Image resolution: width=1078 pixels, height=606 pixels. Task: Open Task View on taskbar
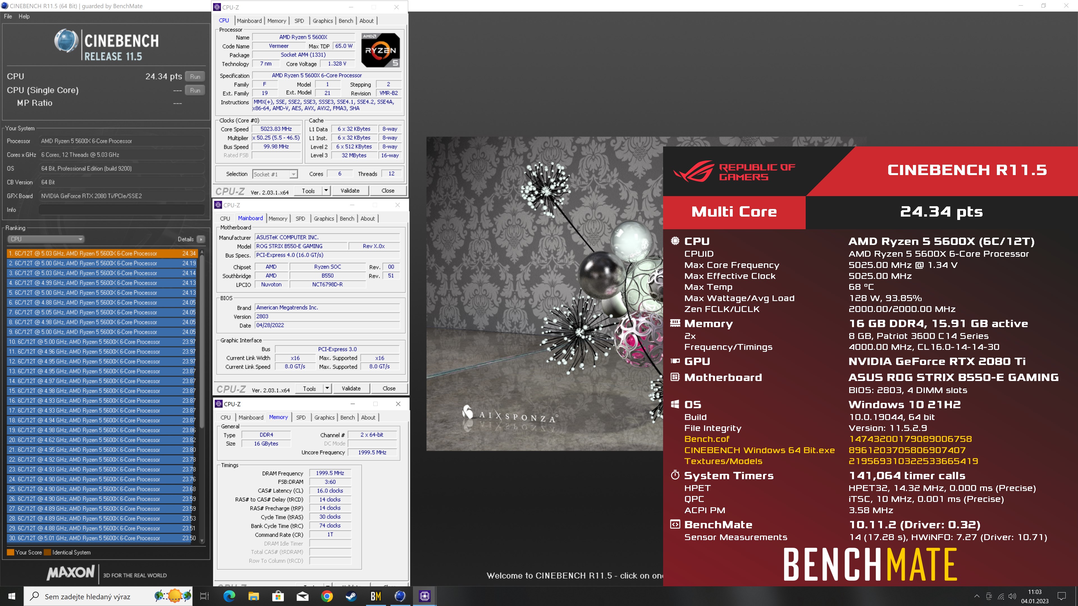204,596
